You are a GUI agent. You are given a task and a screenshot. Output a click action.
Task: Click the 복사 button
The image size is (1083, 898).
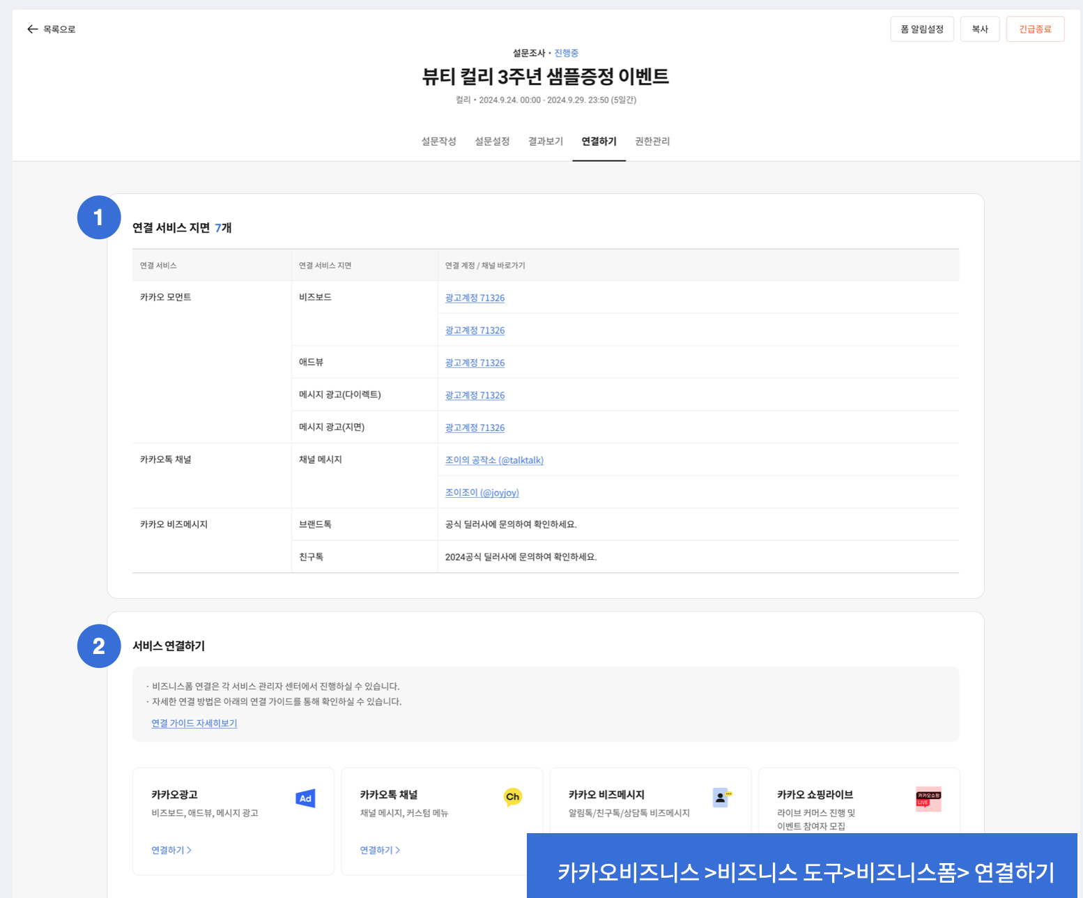(979, 29)
